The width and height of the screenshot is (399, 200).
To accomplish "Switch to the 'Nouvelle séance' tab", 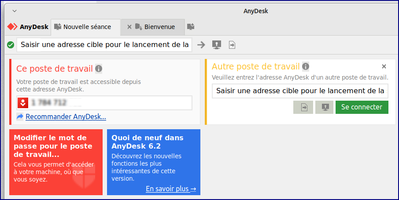I will pos(86,27).
